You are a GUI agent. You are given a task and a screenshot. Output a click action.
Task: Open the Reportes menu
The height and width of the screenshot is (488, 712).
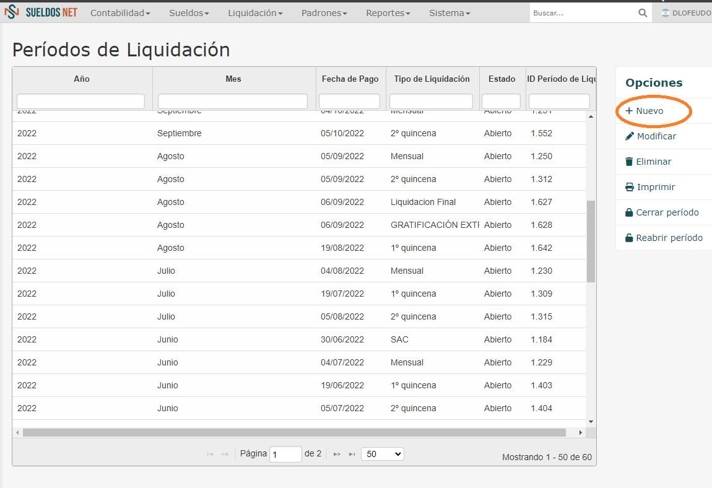click(388, 13)
